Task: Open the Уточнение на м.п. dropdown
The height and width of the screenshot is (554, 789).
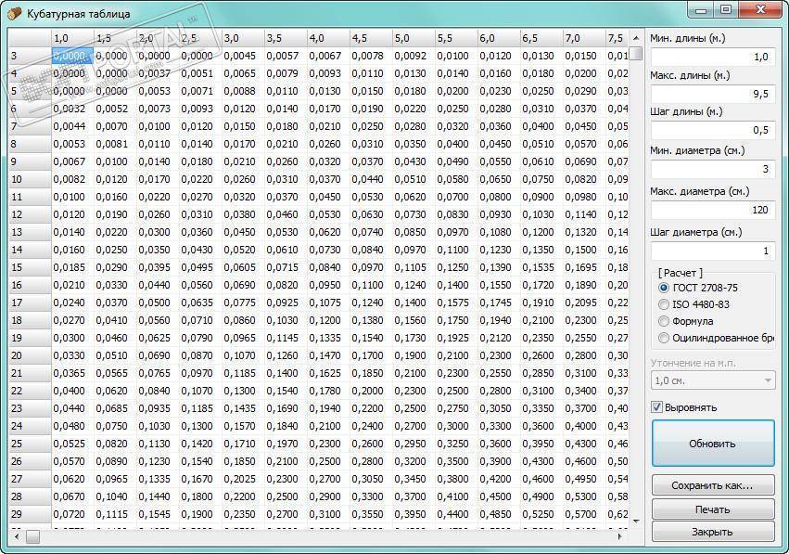Action: [713, 380]
